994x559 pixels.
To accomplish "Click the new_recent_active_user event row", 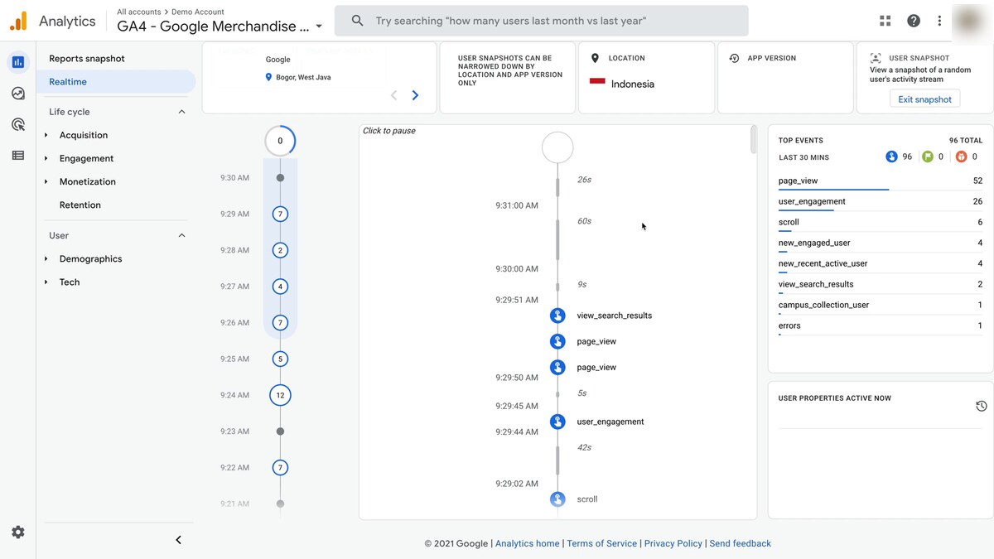I will [x=881, y=264].
